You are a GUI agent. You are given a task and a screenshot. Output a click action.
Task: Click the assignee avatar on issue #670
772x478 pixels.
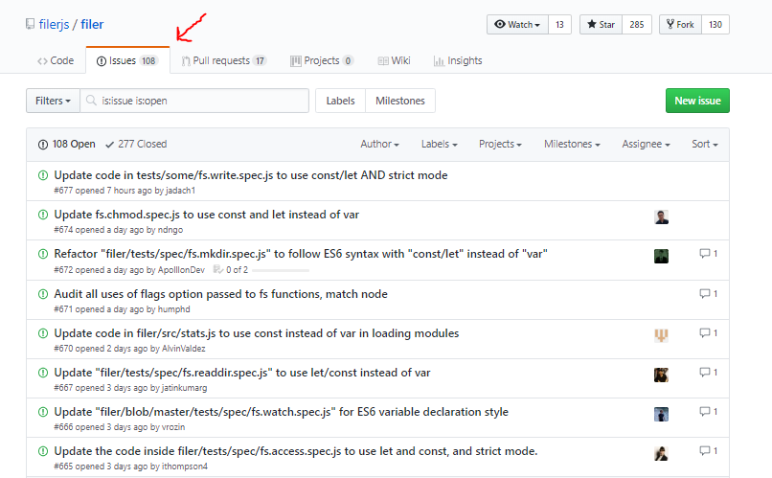[x=661, y=335]
